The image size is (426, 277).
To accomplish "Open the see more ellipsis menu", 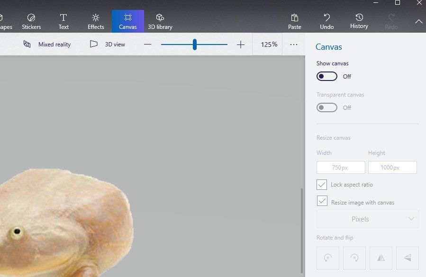I will pos(294,44).
